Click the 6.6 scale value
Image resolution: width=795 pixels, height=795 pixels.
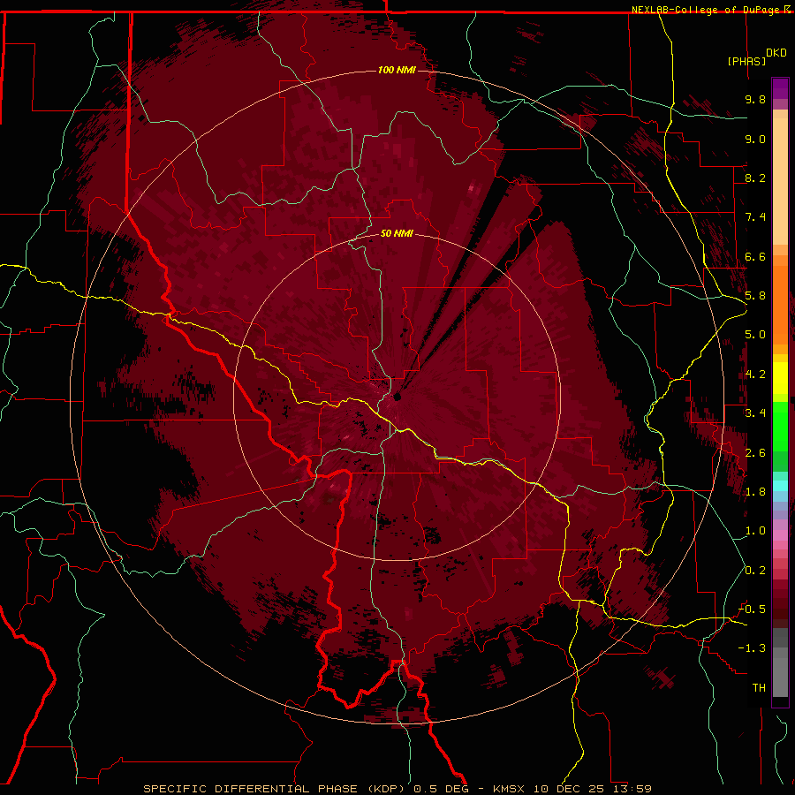(755, 256)
